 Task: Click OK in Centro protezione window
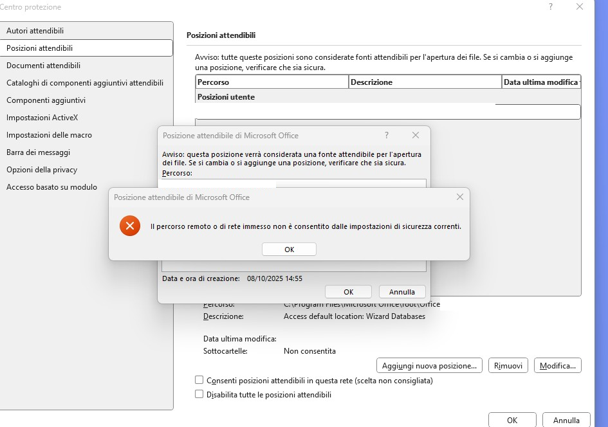pos(512,420)
